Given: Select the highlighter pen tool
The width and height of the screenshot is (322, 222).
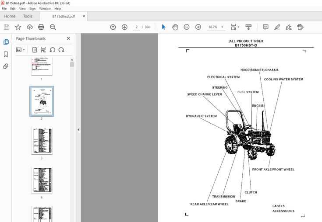Looking at the screenshot, I should (277, 27).
